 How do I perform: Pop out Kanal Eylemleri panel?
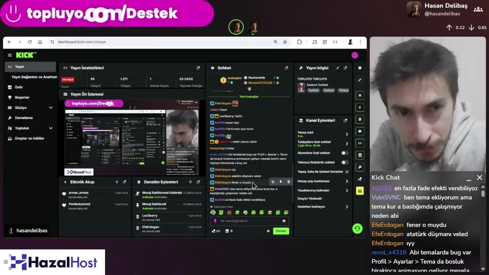coord(345,120)
